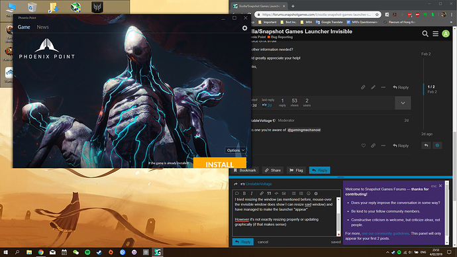Click the browser address bar
Image resolution: width=457 pixels, height=257 pixels.
[x=316, y=15]
